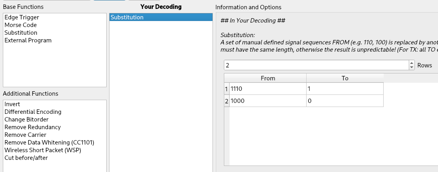
Task: Select Edge Trigger in Base Functions
Action: pyautogui.click(x=22, y=17)
